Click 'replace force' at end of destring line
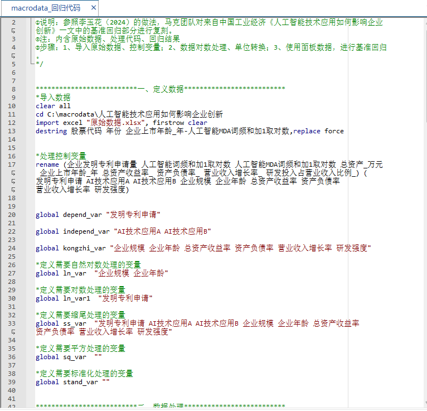Screen dimensions: 427x411 [318, 131]
